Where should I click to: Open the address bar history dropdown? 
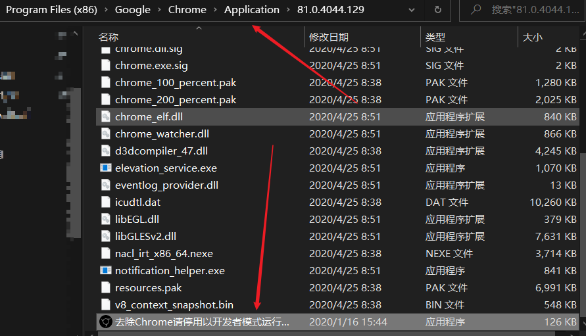(411, 11)
